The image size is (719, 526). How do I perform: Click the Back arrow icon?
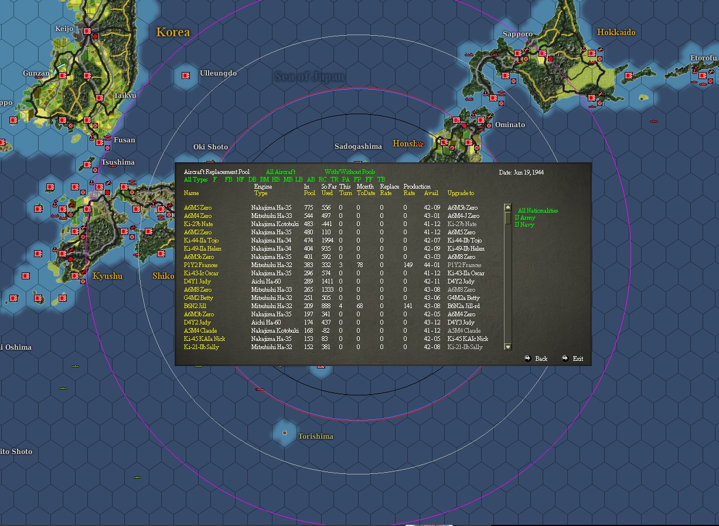tap(528, 358)
